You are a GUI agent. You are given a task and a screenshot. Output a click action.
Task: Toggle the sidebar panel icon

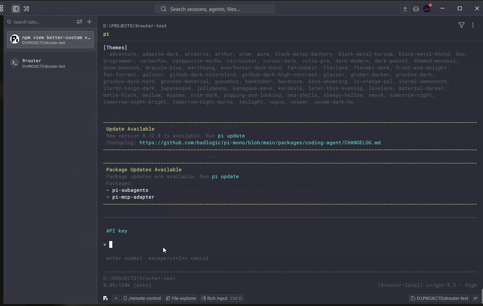coord(16,9)
